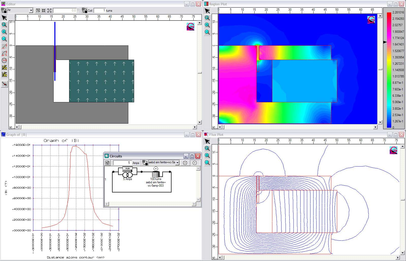406x261 pixels.
Task: Maximize the Graph of |B| window
Action: point(193,135)
